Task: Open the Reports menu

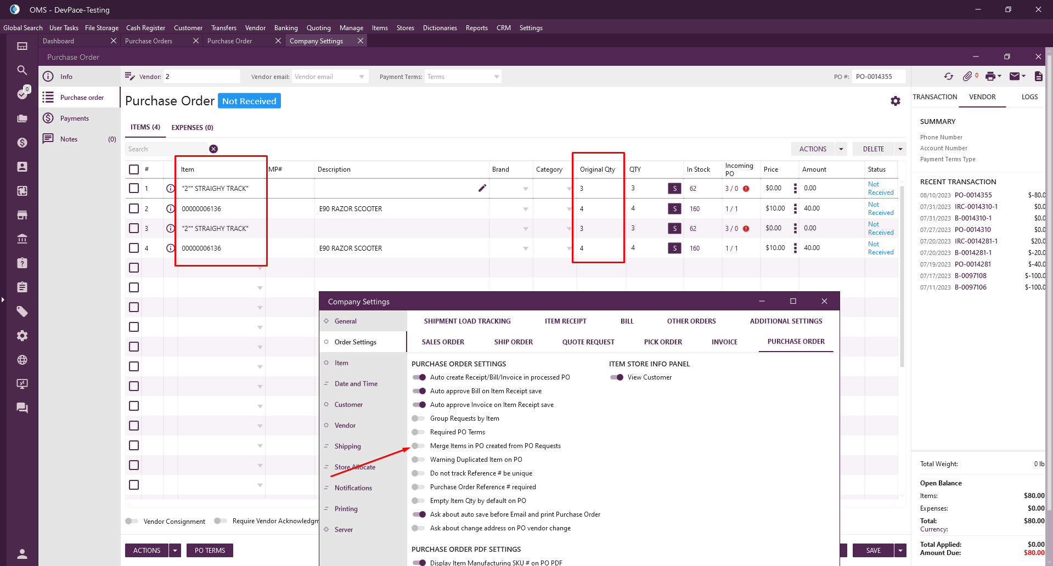Action: (x=476, y=28)
